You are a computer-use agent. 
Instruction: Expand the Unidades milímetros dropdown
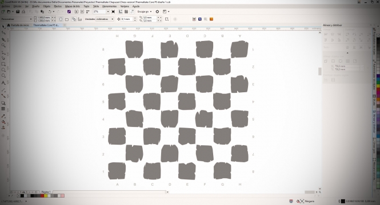(x=105, y=19)
